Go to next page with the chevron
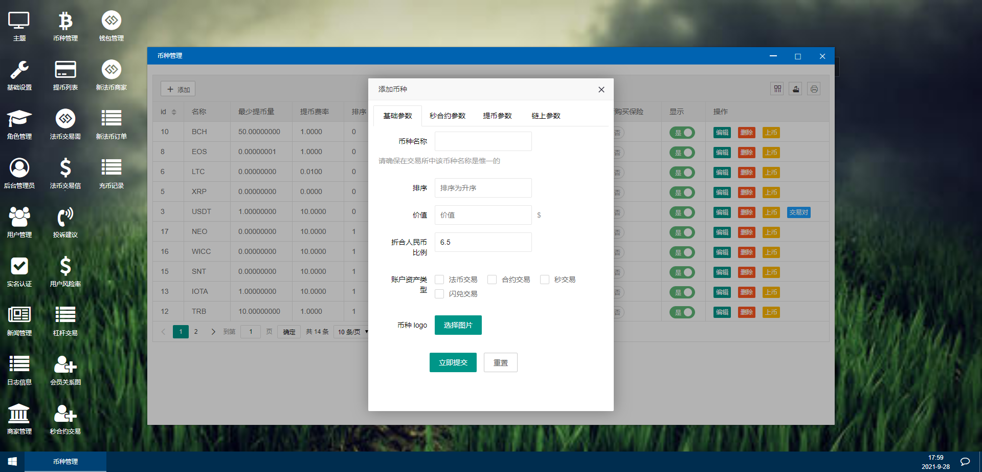The width and height of the screenshot is (982, 472). (213, 332)
